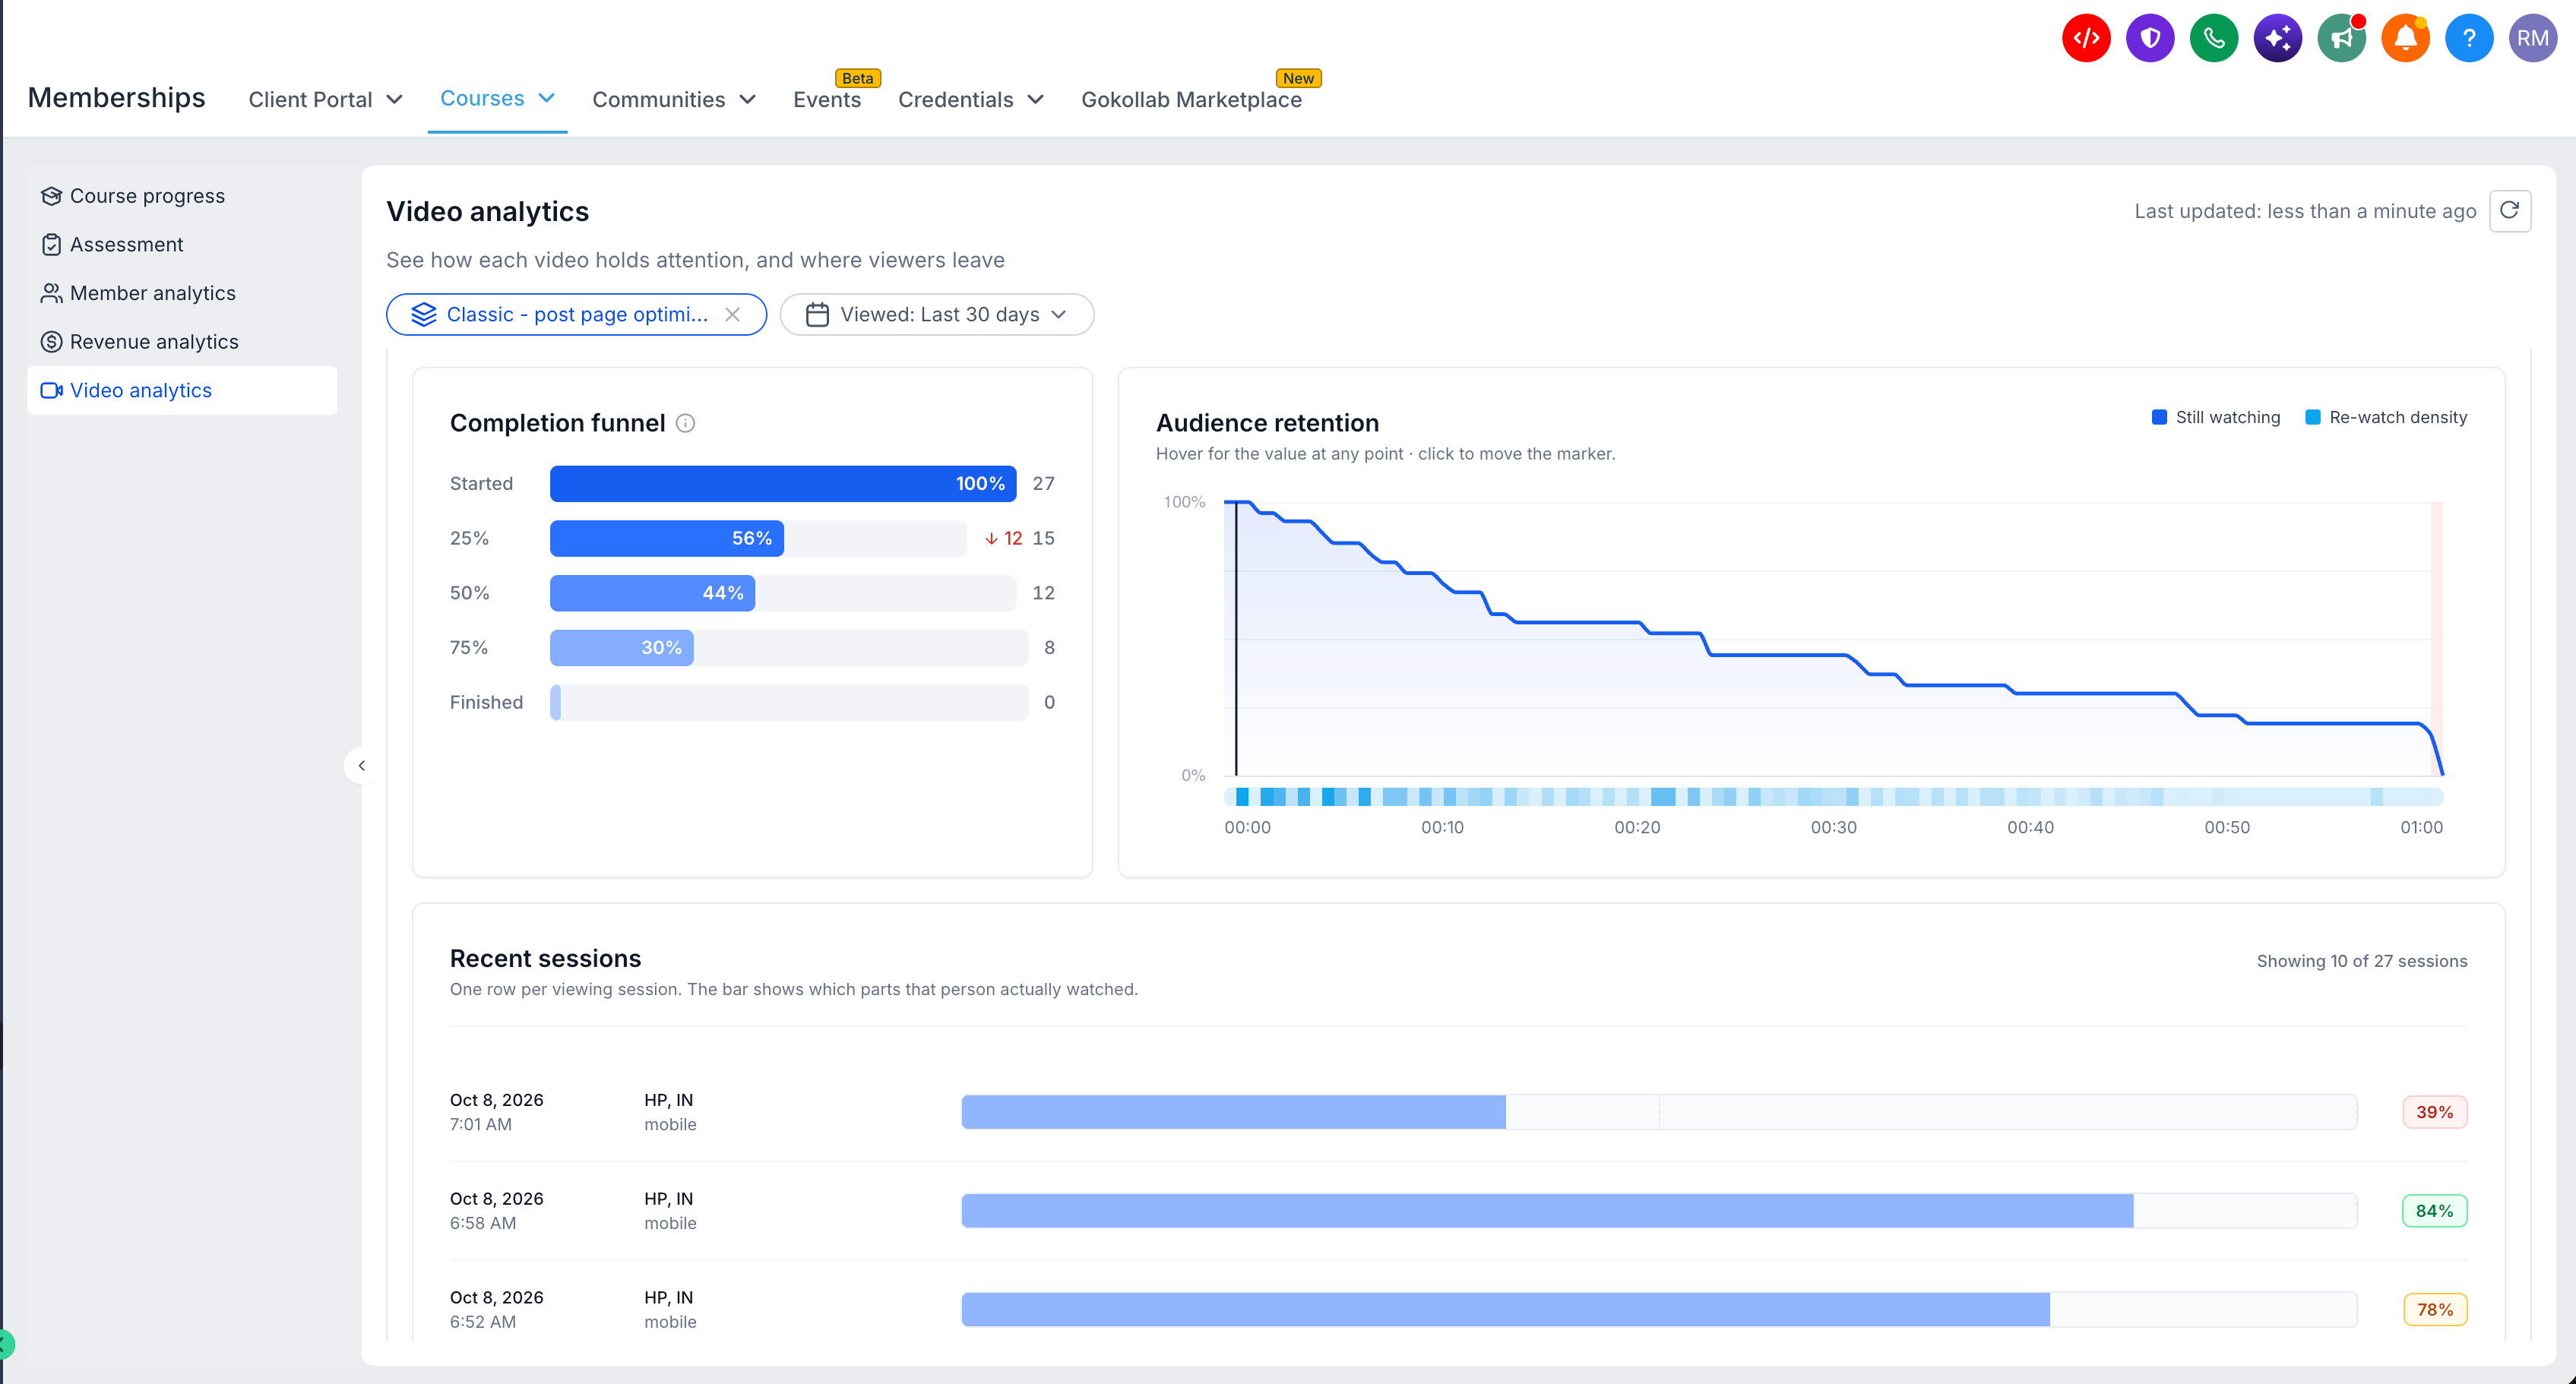Open the Events tab
Screen dimensions: 2576x1384
point(827,99)
